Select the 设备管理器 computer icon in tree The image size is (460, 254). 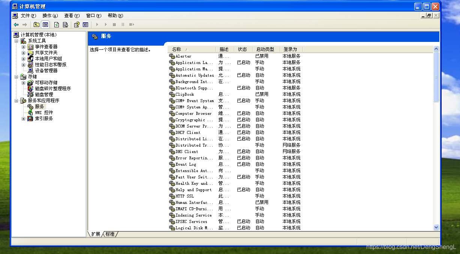30,70
